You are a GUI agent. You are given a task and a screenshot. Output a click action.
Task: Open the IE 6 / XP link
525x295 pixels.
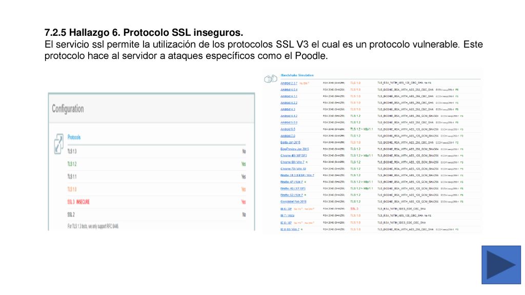pyautogui.click(x=286, y=209)
